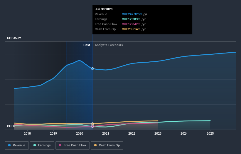Click the 2021 x-axis label
Viewport: 241px width, 154px height.
click(106, 133)
